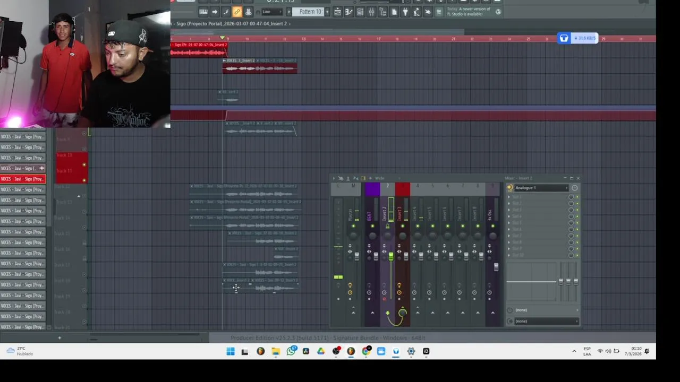
Task: Toggle Slot 1 enable LED
Action: point(577,197)
